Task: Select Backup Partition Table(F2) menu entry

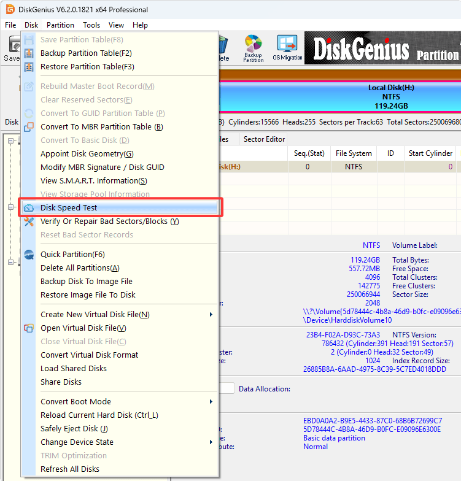Action: click(x=120, y=53)
